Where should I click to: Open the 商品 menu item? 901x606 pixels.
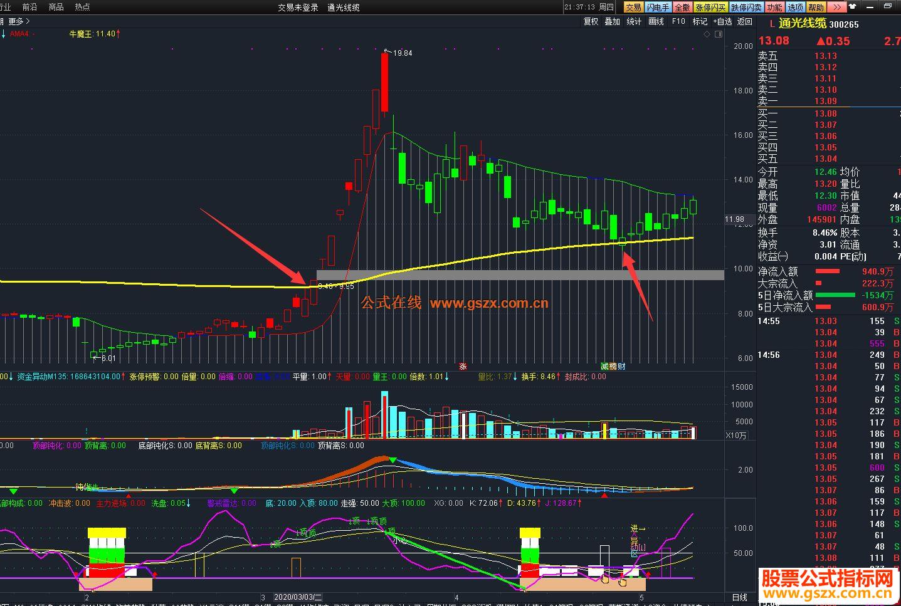click(56, 7)
